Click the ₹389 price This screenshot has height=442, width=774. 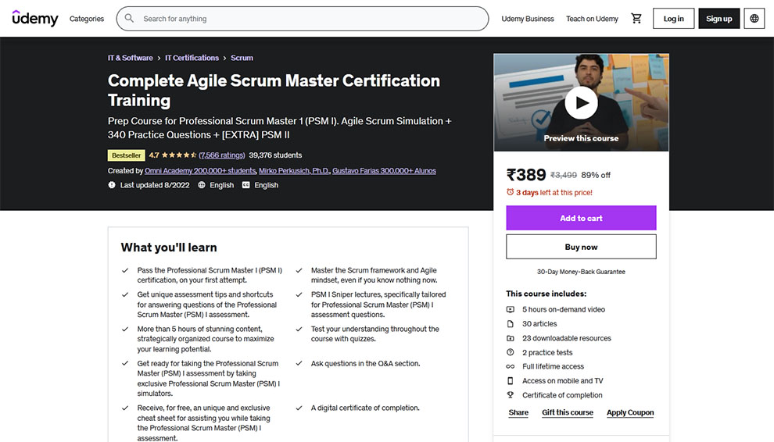526,175
